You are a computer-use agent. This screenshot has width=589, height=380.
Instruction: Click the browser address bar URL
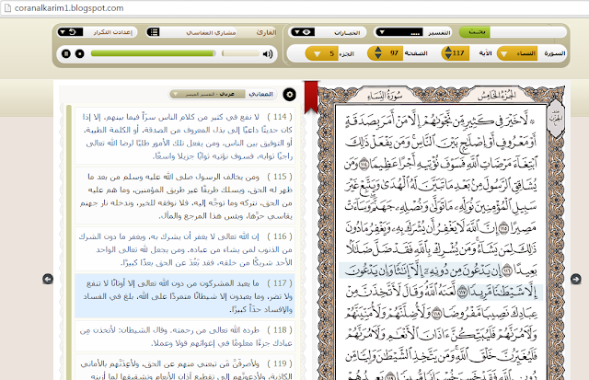(69, 8)
